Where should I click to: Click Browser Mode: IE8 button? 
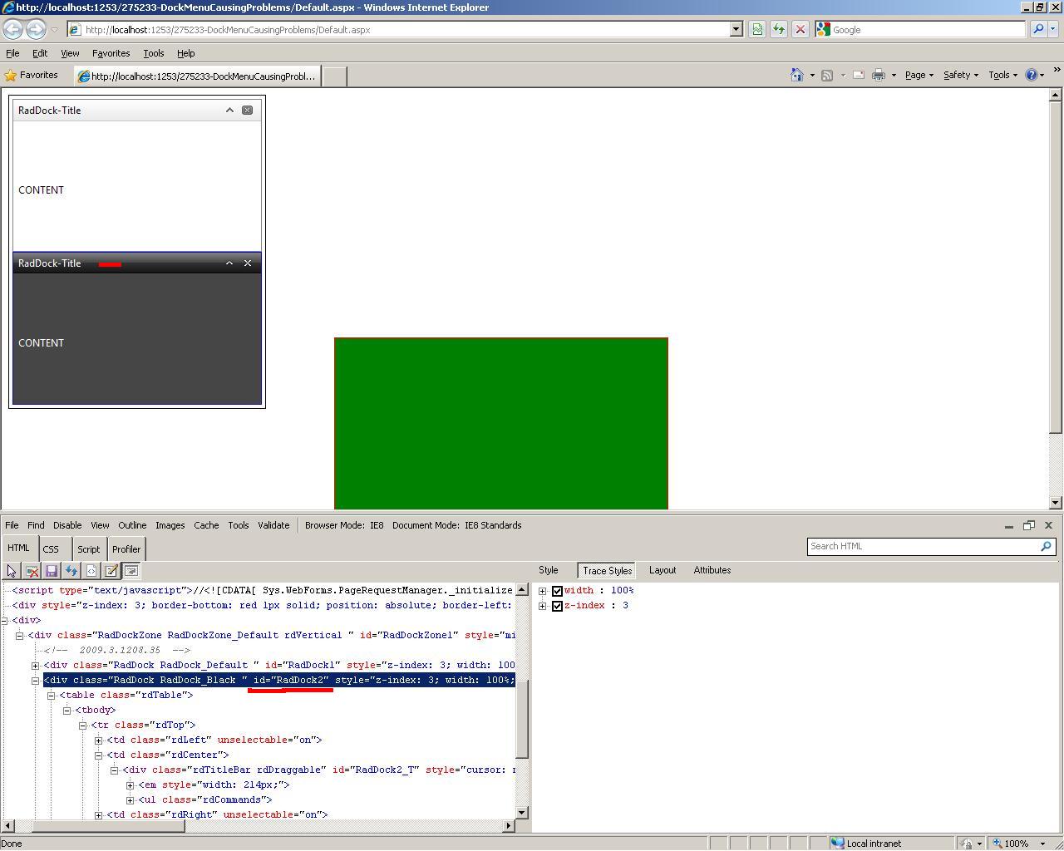(344, 525)
